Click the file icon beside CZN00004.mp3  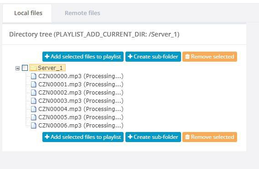pos(34,109)
